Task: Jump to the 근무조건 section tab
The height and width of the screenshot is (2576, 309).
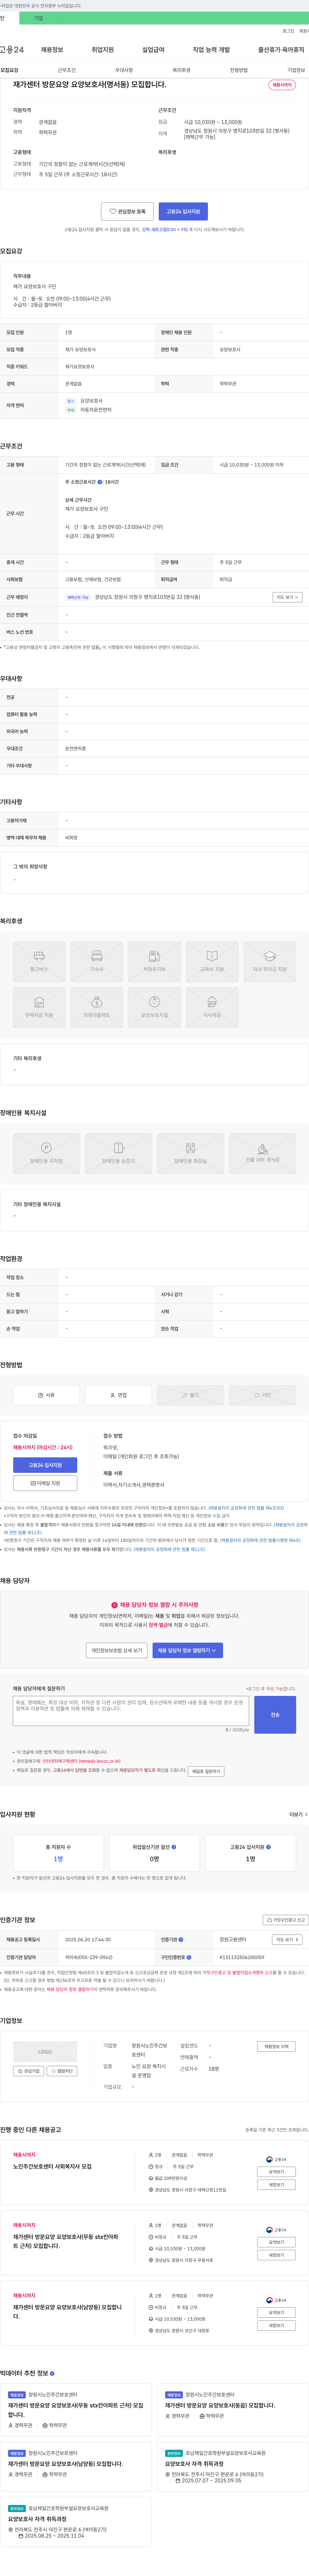Action: [67, 70]
